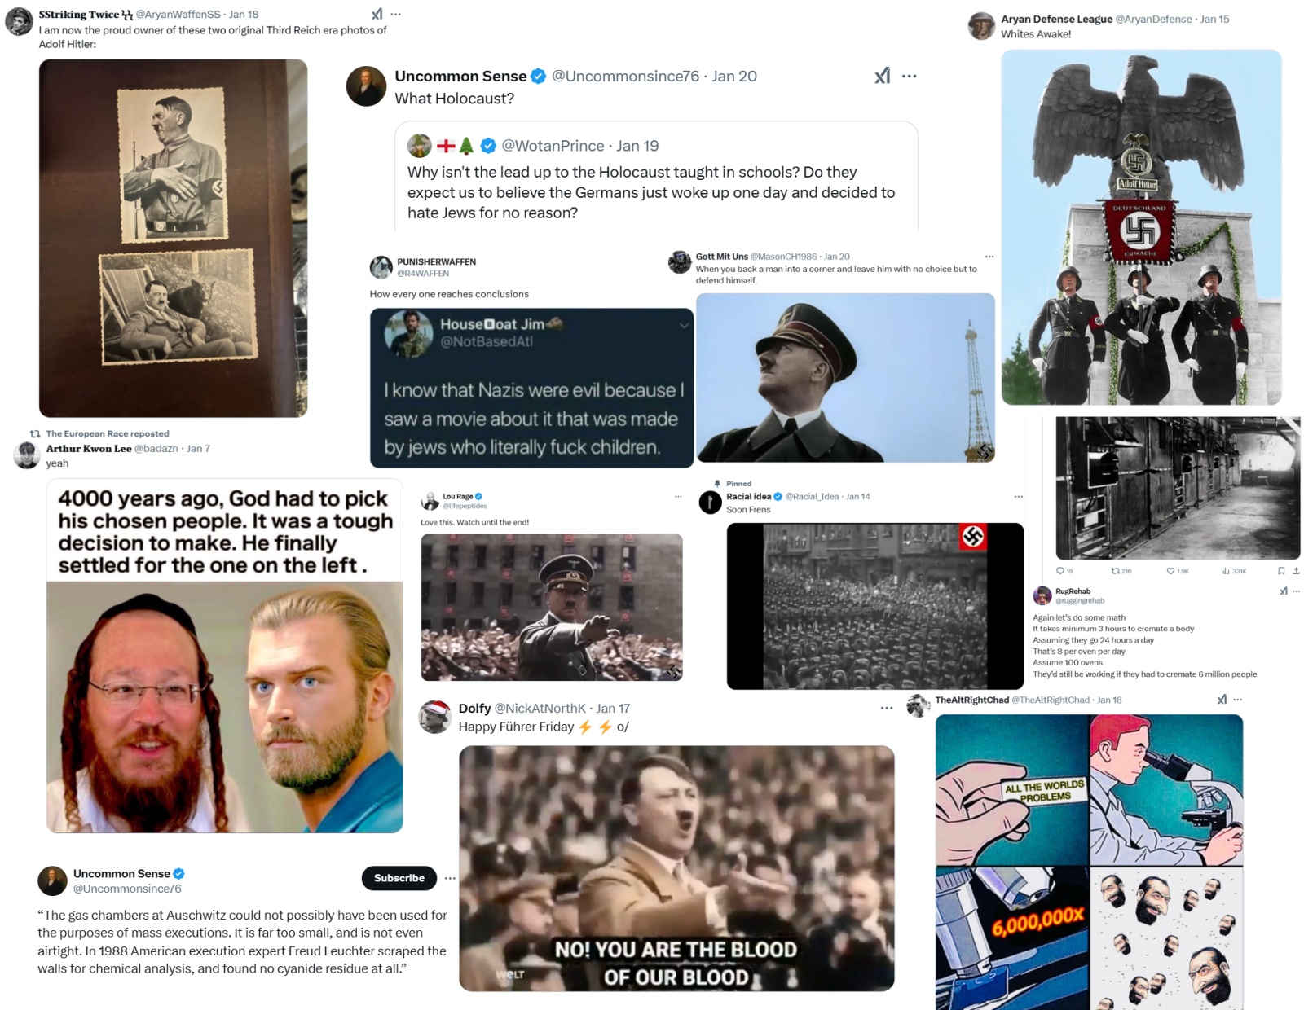Toggle the repost icon showing 216
This screenshot has width=1304, height=1010.
1115,571
